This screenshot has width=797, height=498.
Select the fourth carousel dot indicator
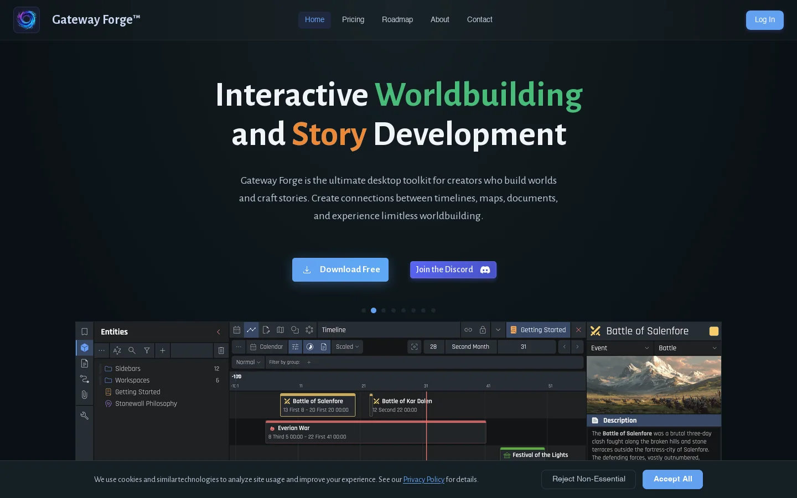[x=394, y=310]
